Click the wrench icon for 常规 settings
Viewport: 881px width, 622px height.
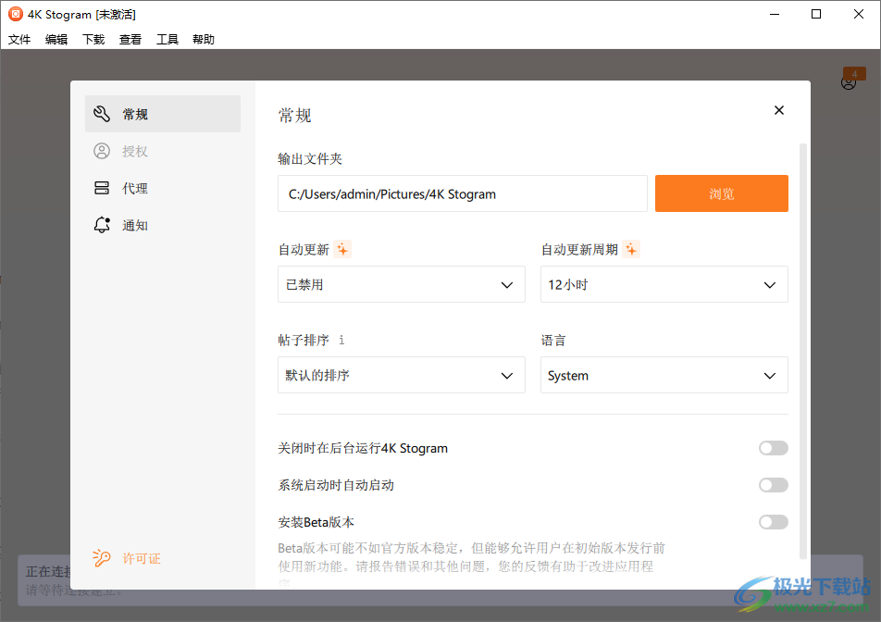coord(102,114)
